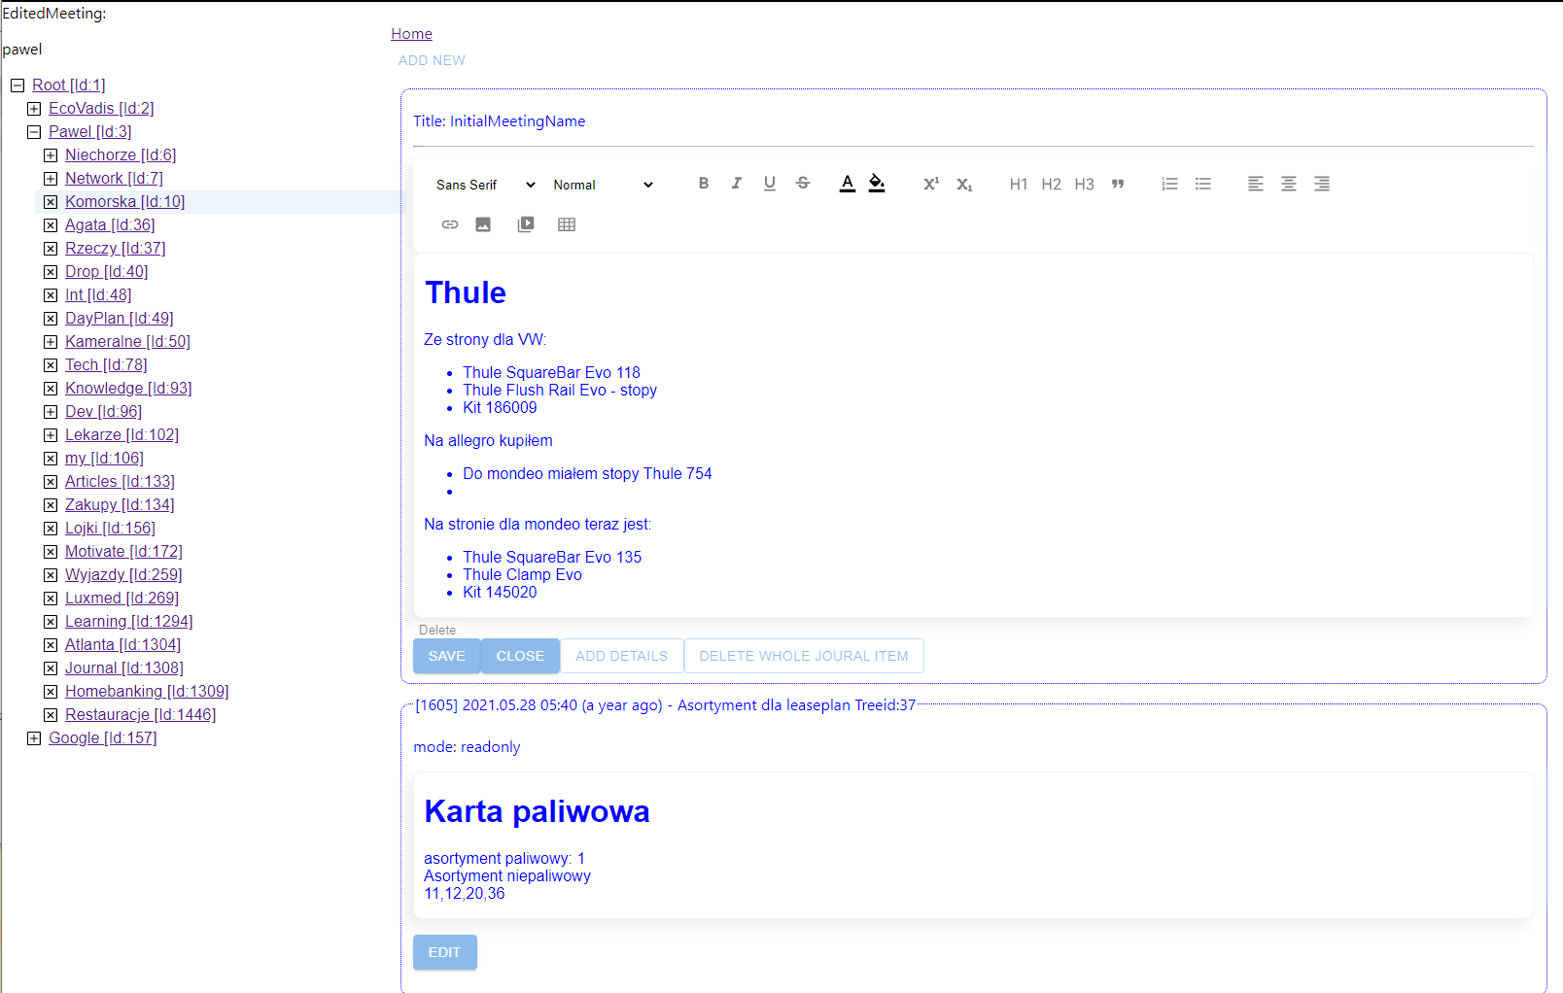The image size is (1563, 993).
Task: Center align text
Action: (x=1289, y=184)
